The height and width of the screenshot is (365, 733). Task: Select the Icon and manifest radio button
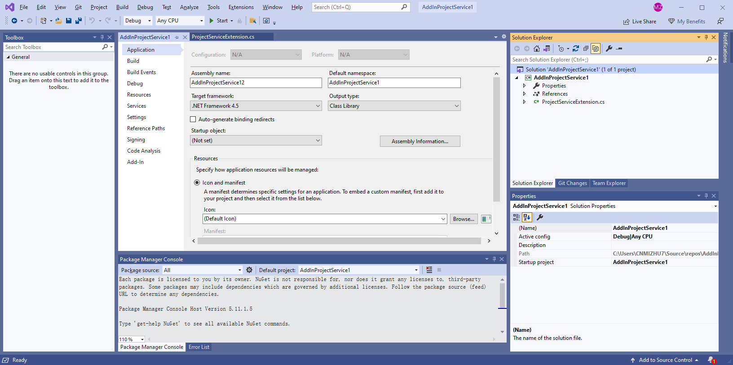point(197,183)
